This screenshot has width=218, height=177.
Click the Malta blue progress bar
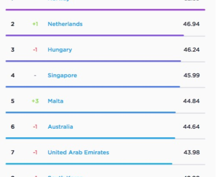(91, 112)
